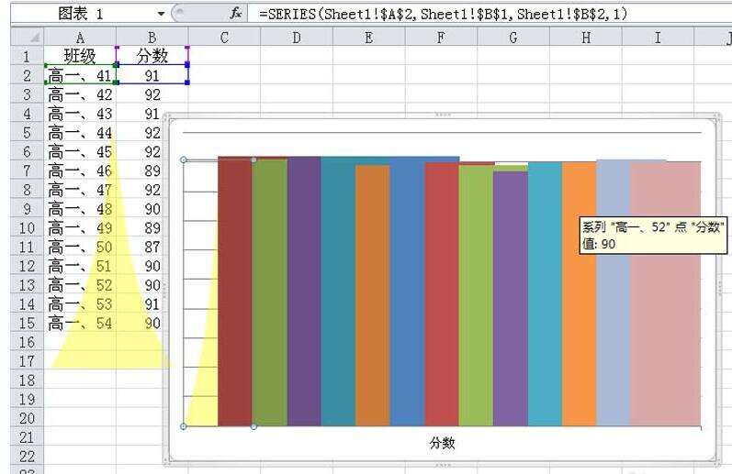732x474 pixels.
Task: Select column G header
Action: 513,38
